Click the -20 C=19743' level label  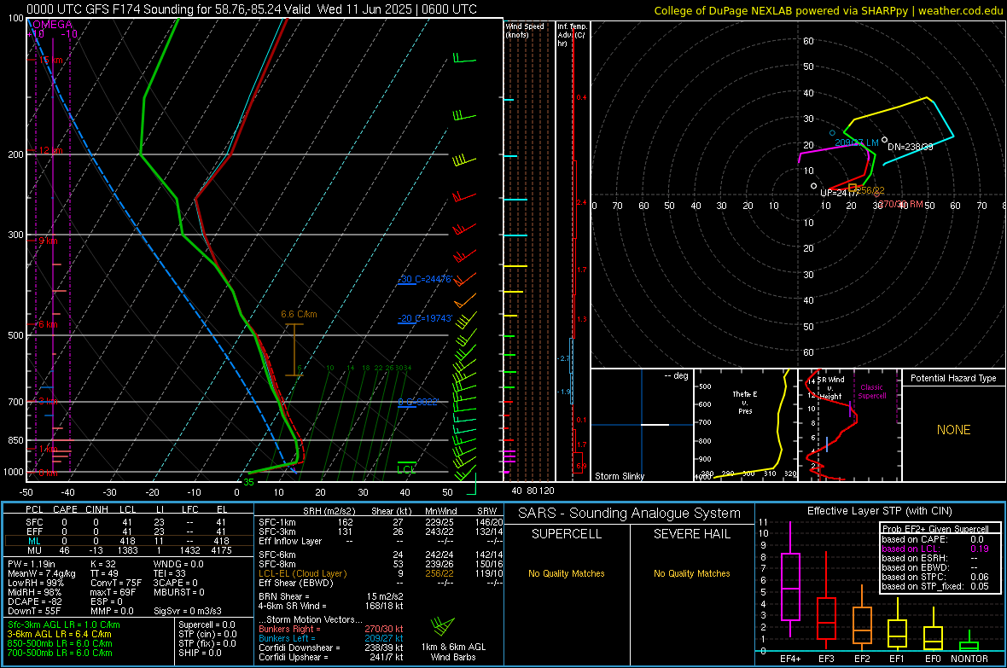(x=426, y=318)
